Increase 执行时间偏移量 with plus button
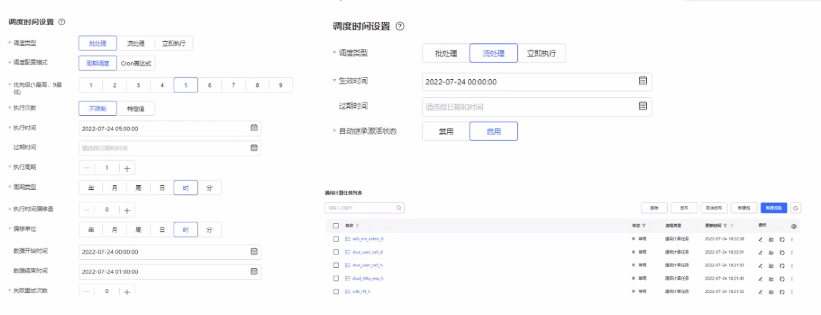This screenshot has width=821, height=315. [127, 210]
